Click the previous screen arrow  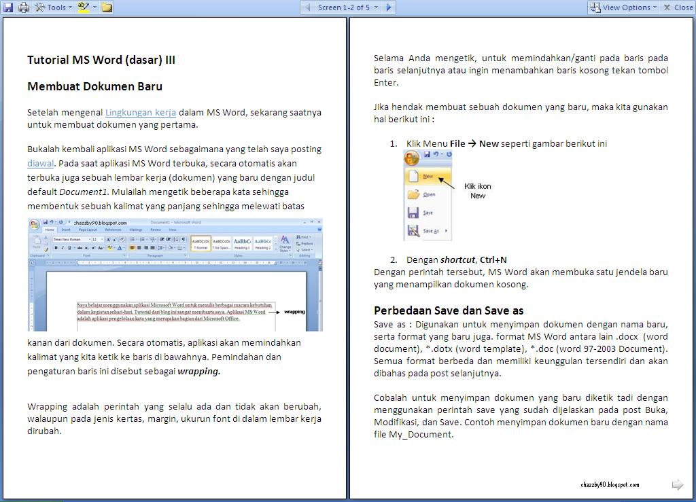click(x=308, y=7)
